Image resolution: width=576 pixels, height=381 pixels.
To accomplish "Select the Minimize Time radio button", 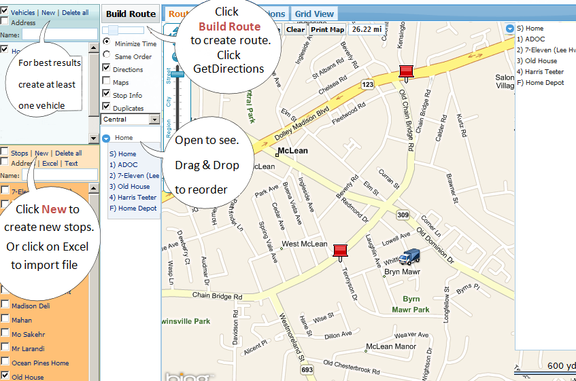I will tap(107, 41).
